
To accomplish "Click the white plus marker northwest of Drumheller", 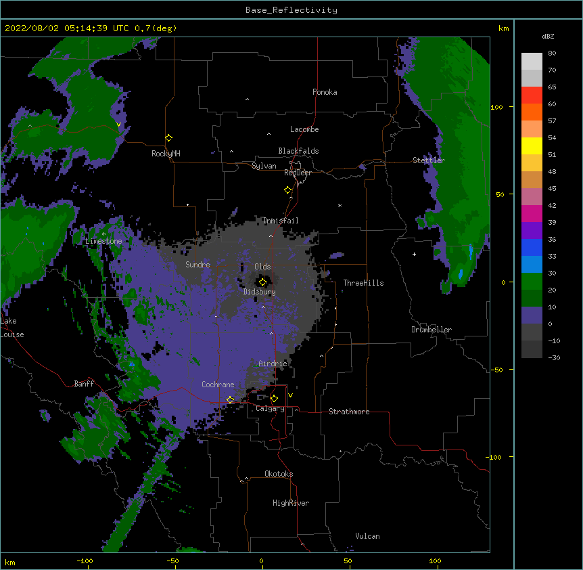I will (x=414, y=254).
